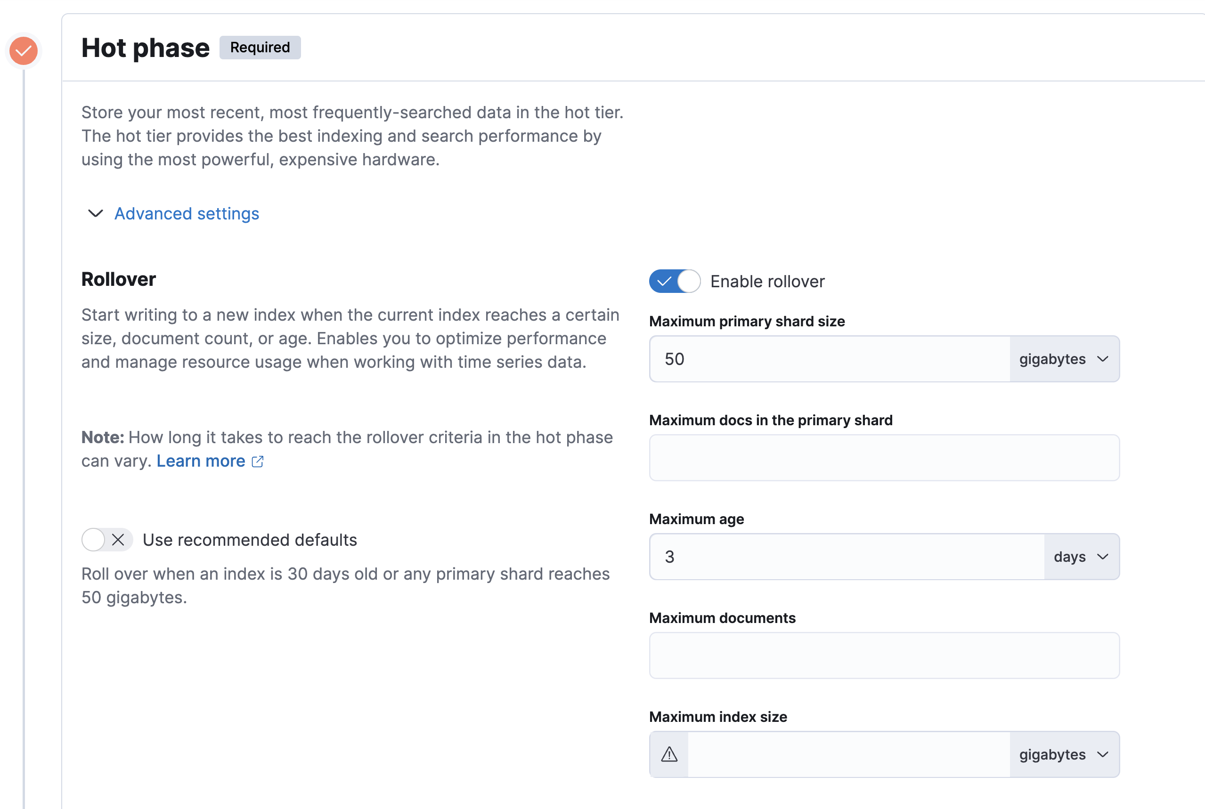Click the Maximum age value field
Image resolution: width=1205 pixels, height=809 pixels.
(x=847, y=557)
